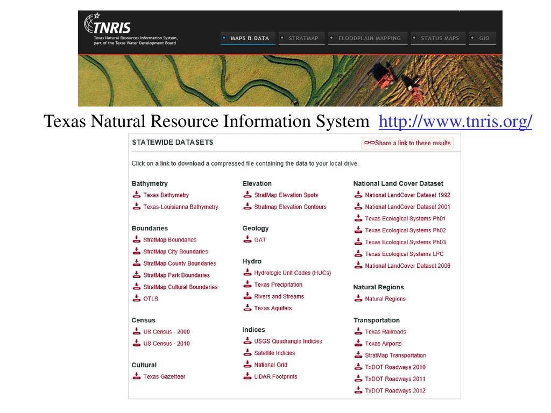This screenshot has width=551, height=413.
Task: Click download icon for Natural Regions
Action: click(x=358, y=298)
